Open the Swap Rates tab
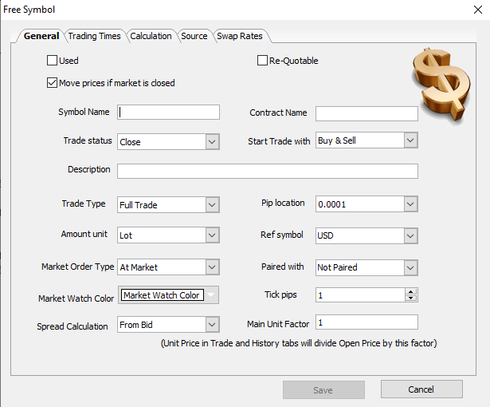 [x=240, y=36]
